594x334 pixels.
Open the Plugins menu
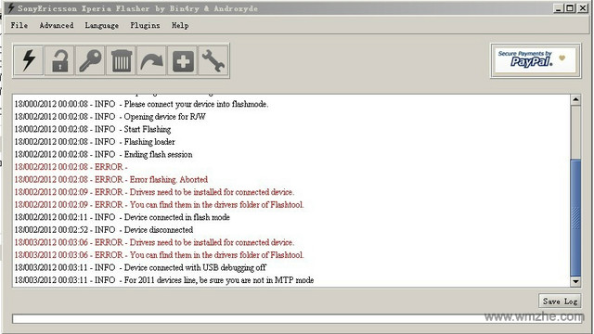click(x=145, y=25)
